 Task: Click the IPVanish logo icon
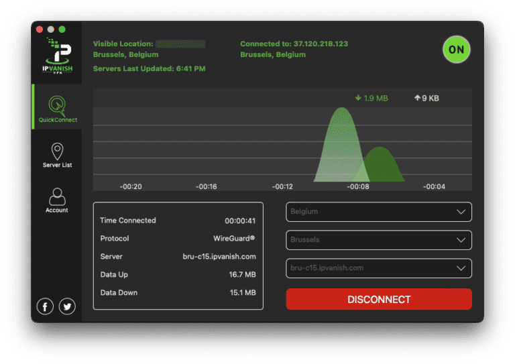coord(57,56)
